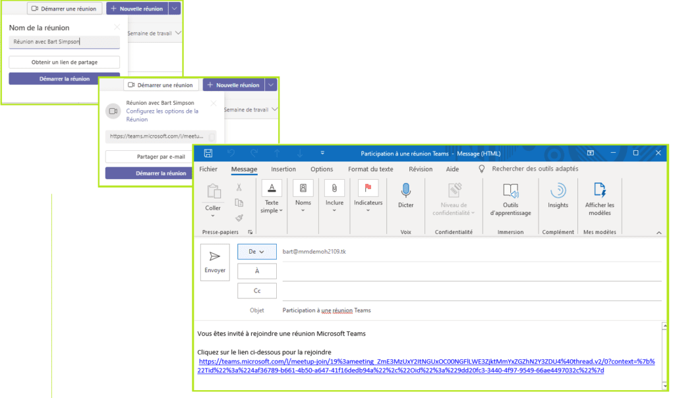Close the Réunion avec Bart Simpson popup
This screenshot has height=398, width=675.
[x=214, y=103]
